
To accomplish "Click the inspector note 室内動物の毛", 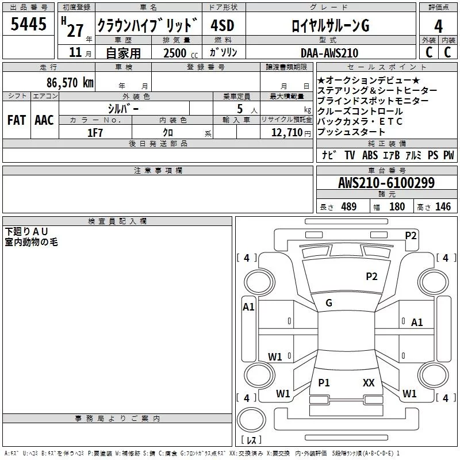I will pyautogui.click(x=31, y=242).
